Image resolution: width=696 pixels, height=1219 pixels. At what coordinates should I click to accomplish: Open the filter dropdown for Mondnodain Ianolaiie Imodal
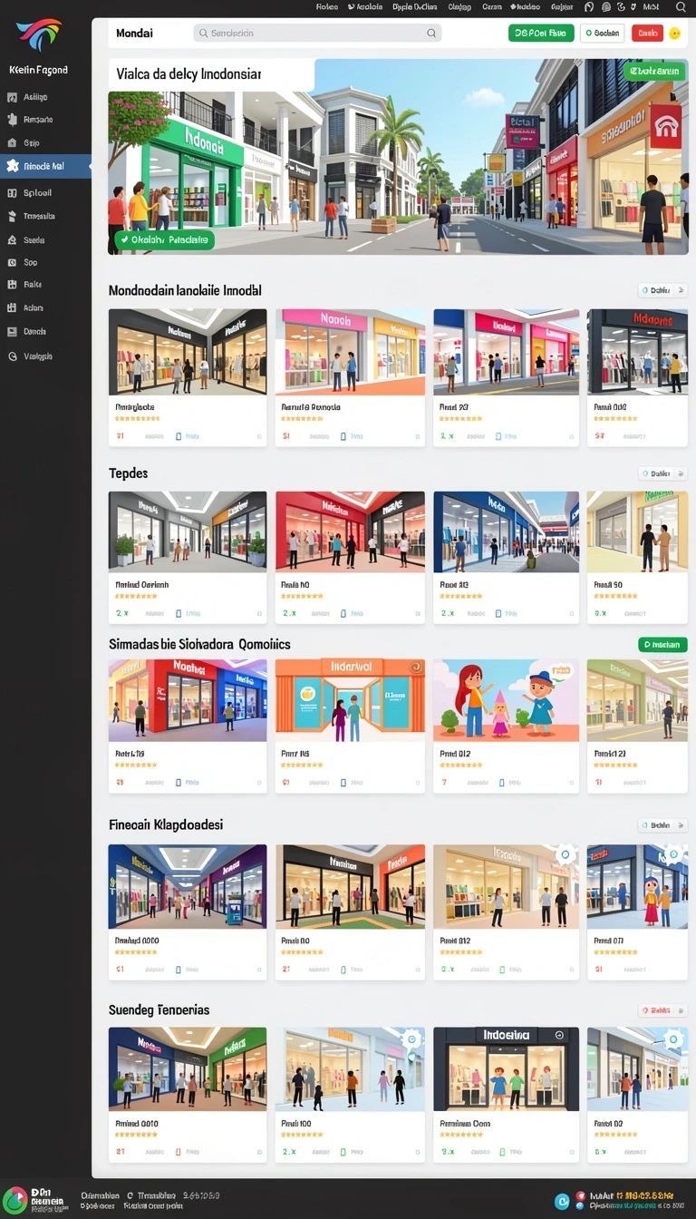(x=662, y=291)
